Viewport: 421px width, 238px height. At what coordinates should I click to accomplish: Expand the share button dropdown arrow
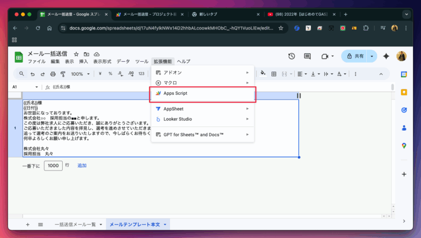373,56
